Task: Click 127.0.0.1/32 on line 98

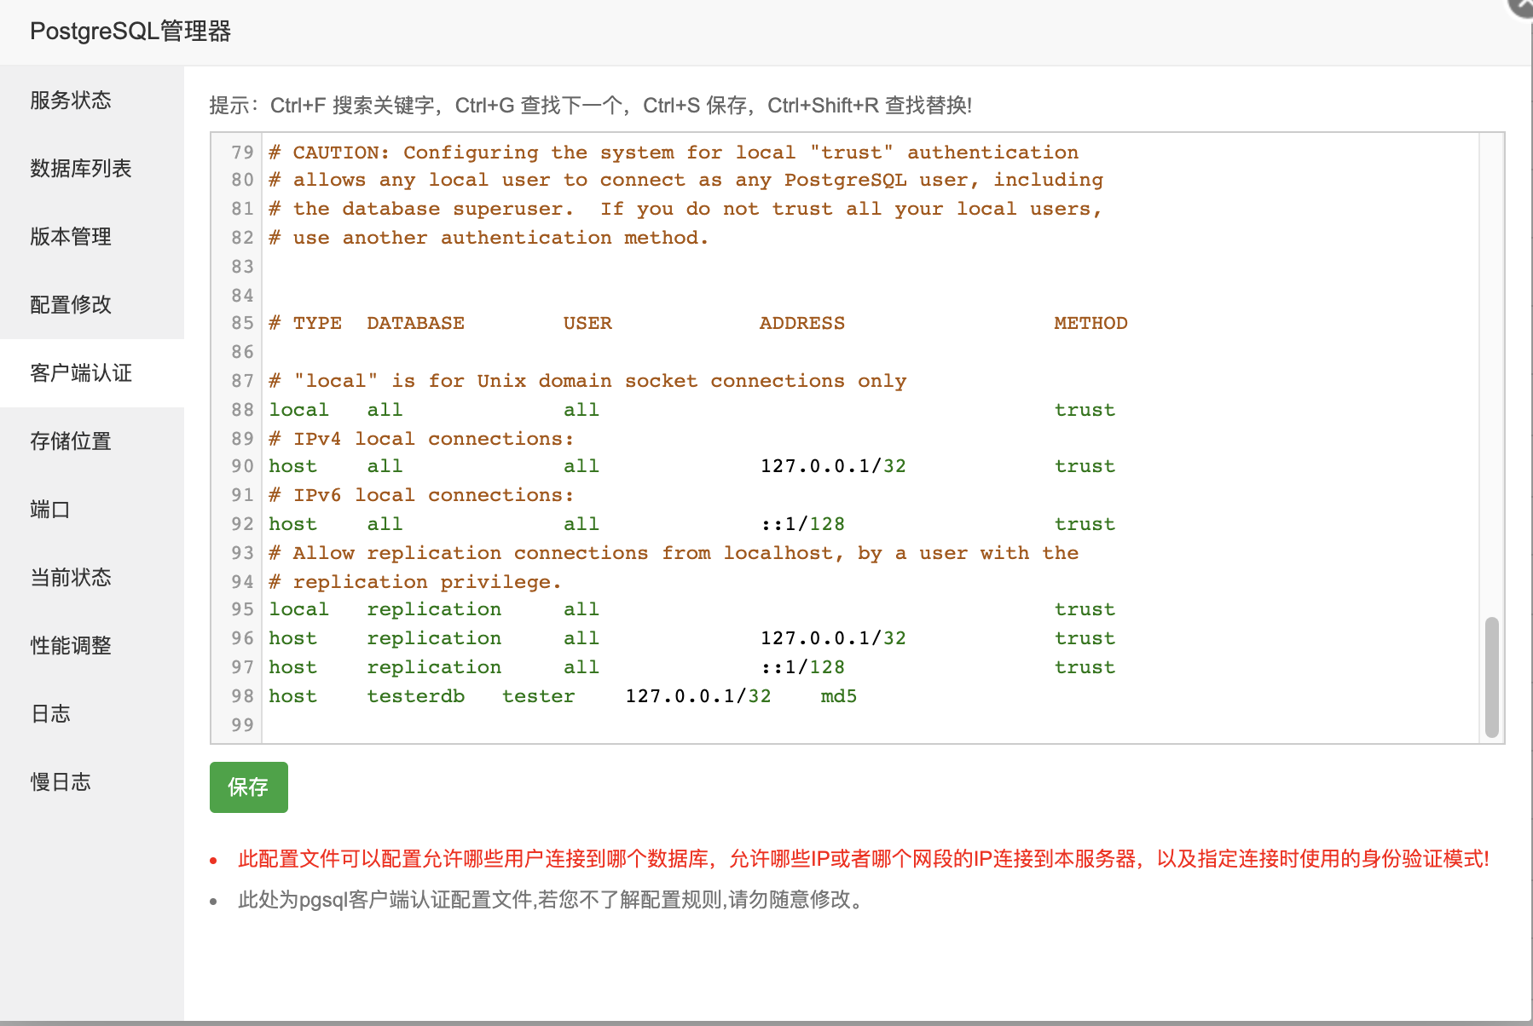Action: (x=698, y=696)
